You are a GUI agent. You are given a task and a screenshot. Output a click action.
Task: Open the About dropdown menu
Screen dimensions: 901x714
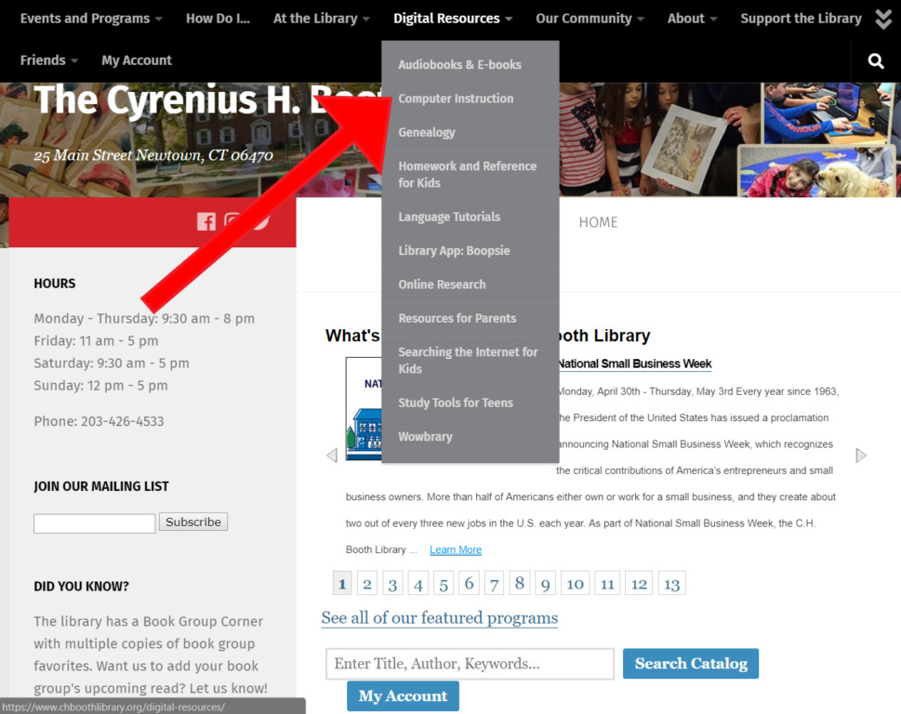point(692,19)
